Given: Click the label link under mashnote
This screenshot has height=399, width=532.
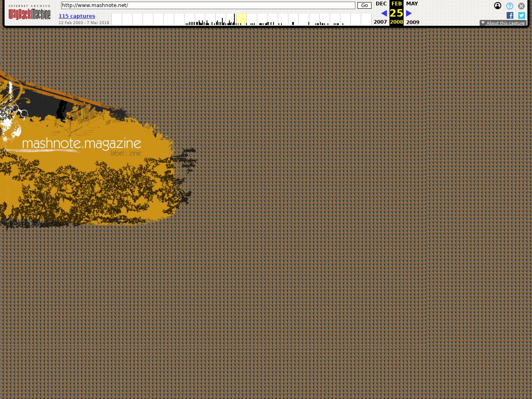Looking at the screenshot, I should (117, 153).
